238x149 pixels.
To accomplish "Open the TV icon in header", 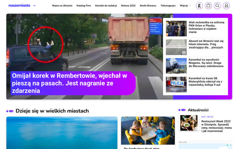I will [208, 6].
